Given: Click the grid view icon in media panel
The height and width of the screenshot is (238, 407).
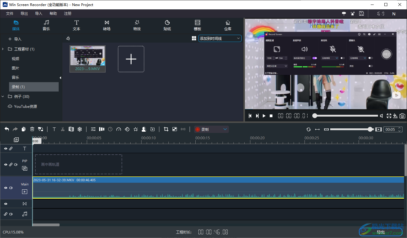Looking at the screenshot, I should point(194,38).
